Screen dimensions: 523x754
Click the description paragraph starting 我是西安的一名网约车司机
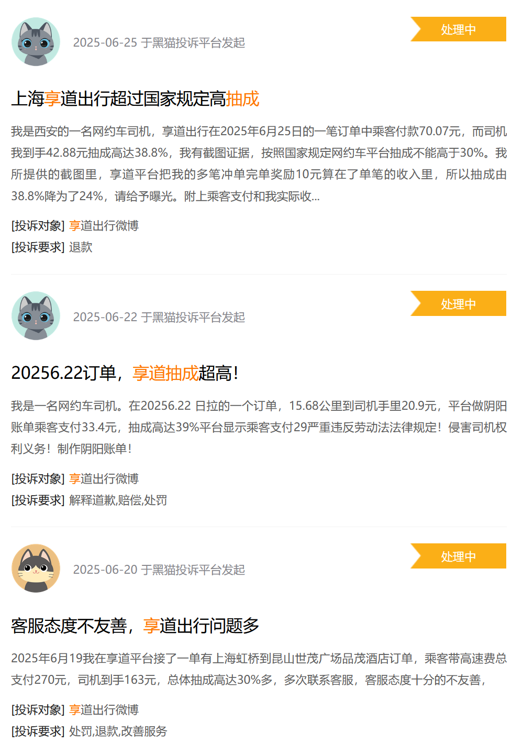coord(259,163)
